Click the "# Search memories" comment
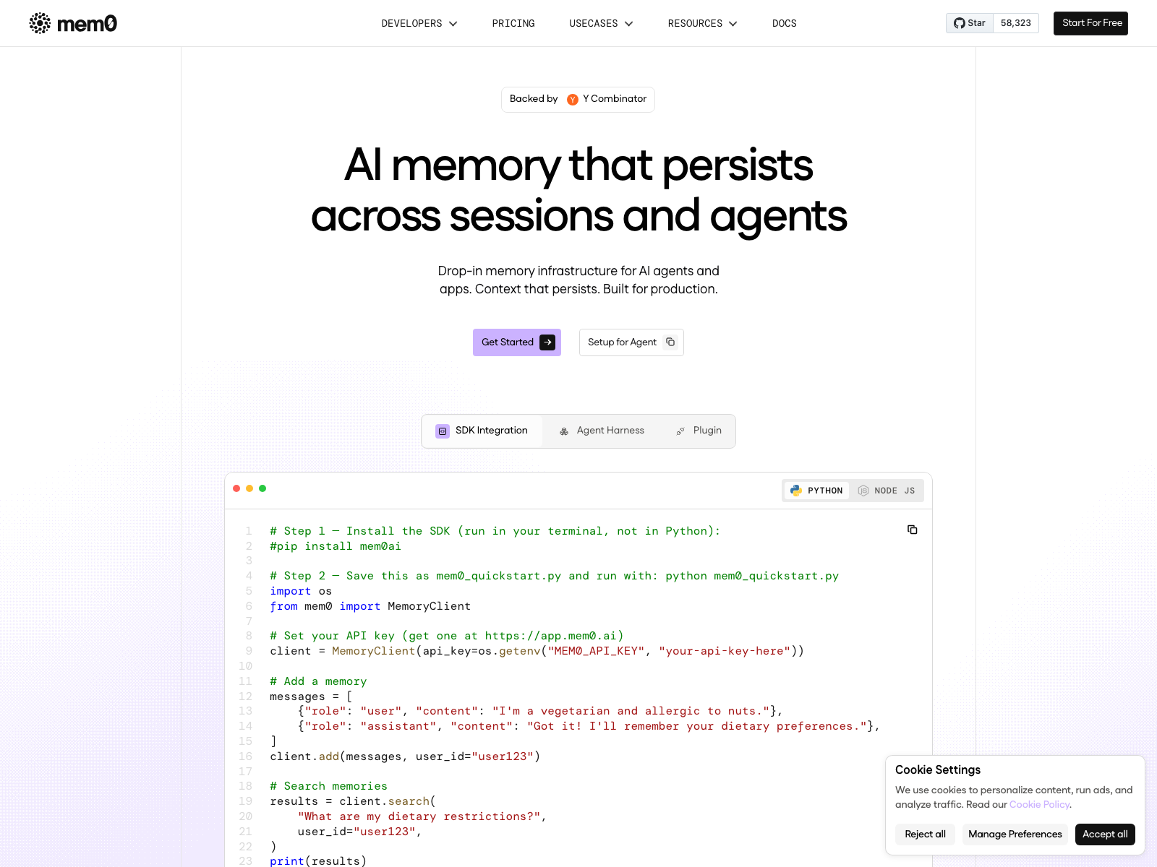Screen dimensions: 1157x867 click(x=328, y=787)
